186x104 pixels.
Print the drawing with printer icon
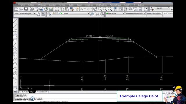coord(32,9)
